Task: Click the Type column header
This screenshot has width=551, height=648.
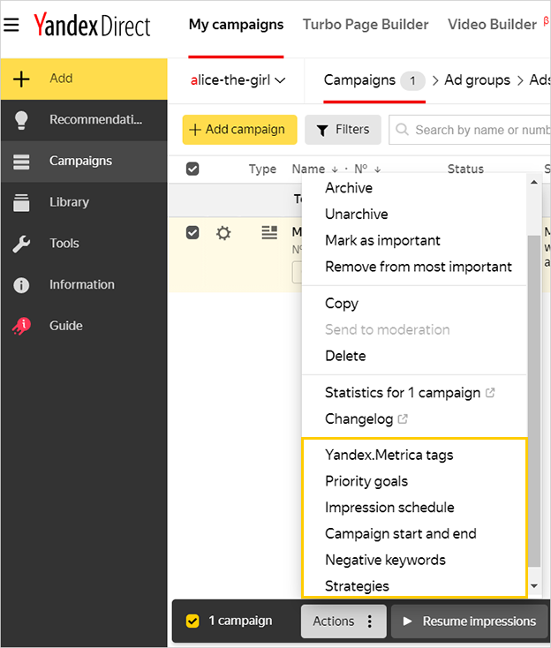Action: coord(262,170)
